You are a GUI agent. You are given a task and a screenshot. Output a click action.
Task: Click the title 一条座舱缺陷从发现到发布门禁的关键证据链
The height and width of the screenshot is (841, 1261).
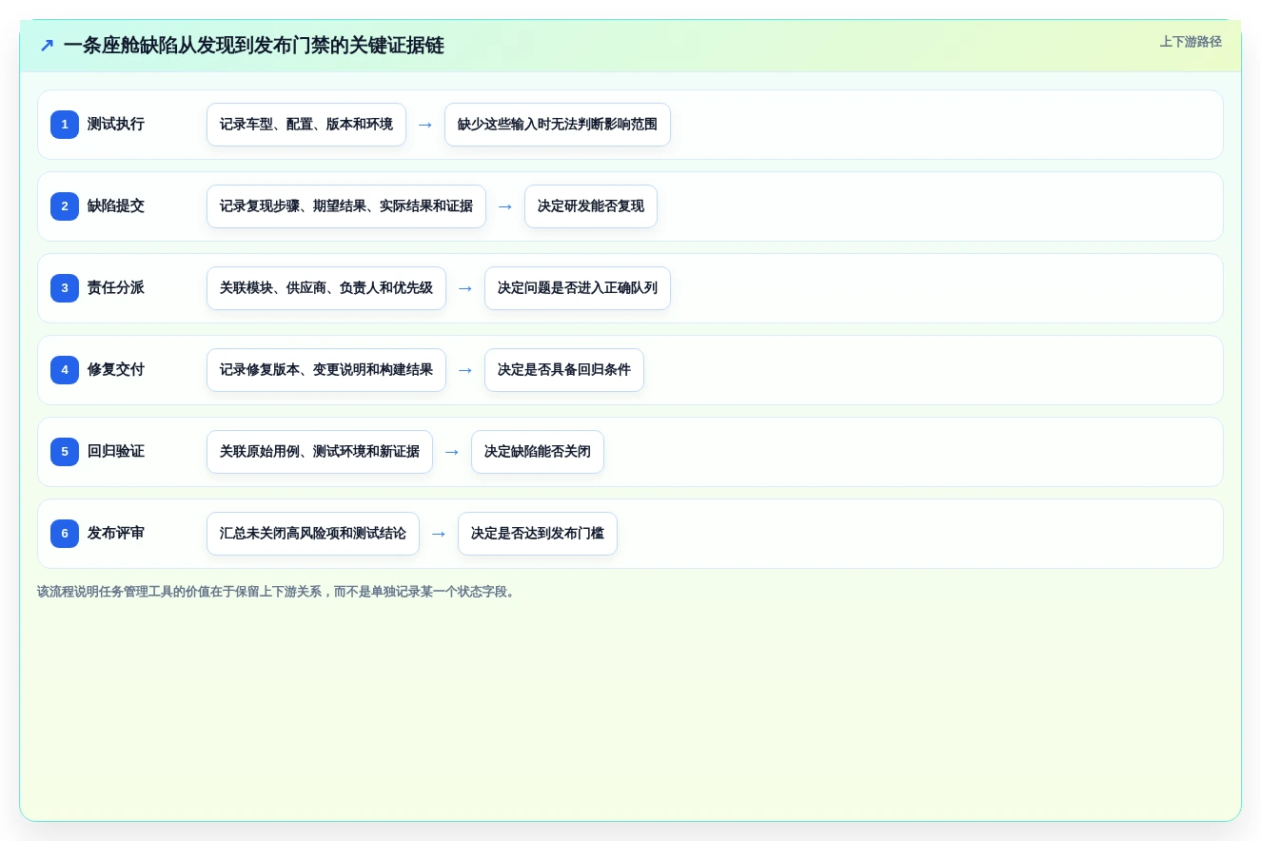[253, 46]
